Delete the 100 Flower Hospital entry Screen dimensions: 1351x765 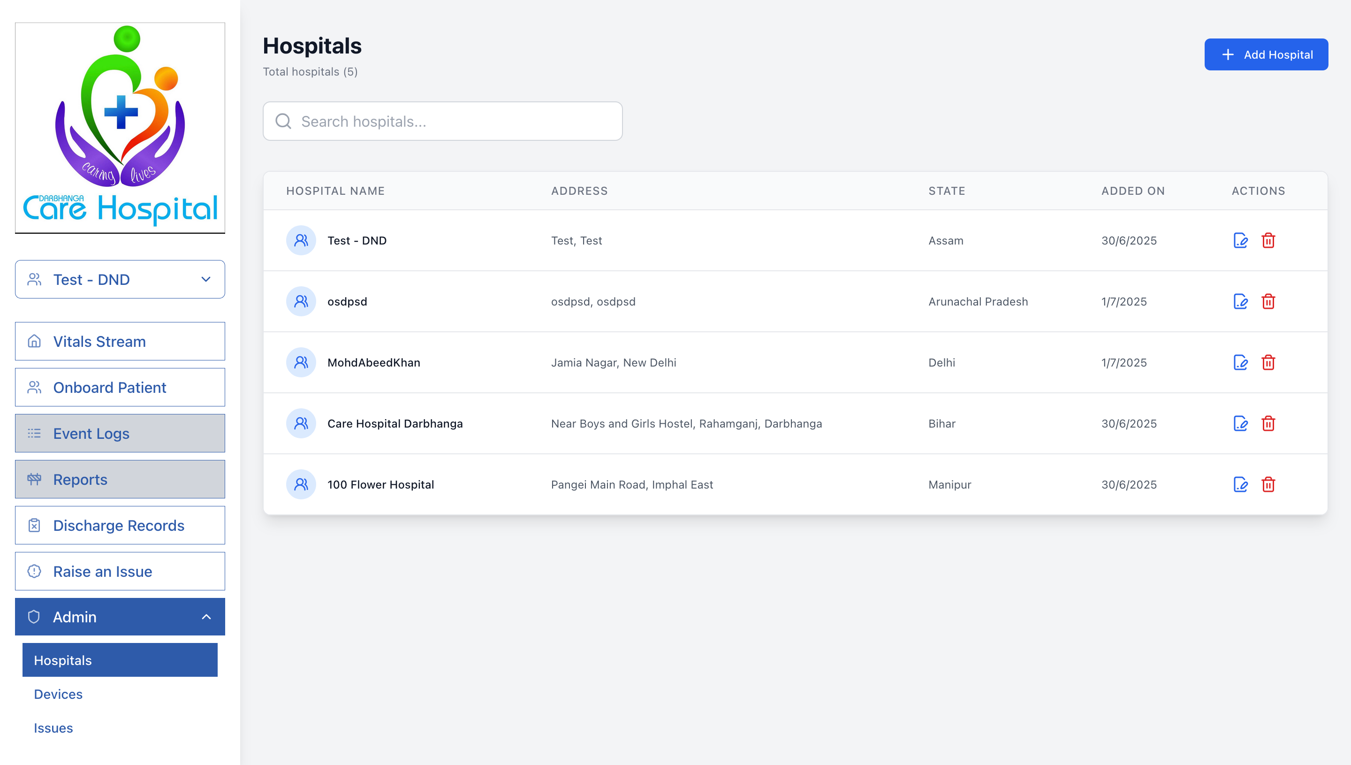click(1268, 484)
